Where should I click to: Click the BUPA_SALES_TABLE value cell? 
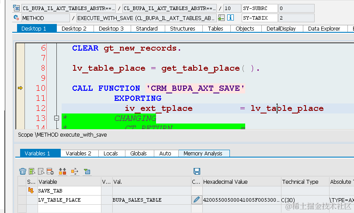[x=152, y=200]
